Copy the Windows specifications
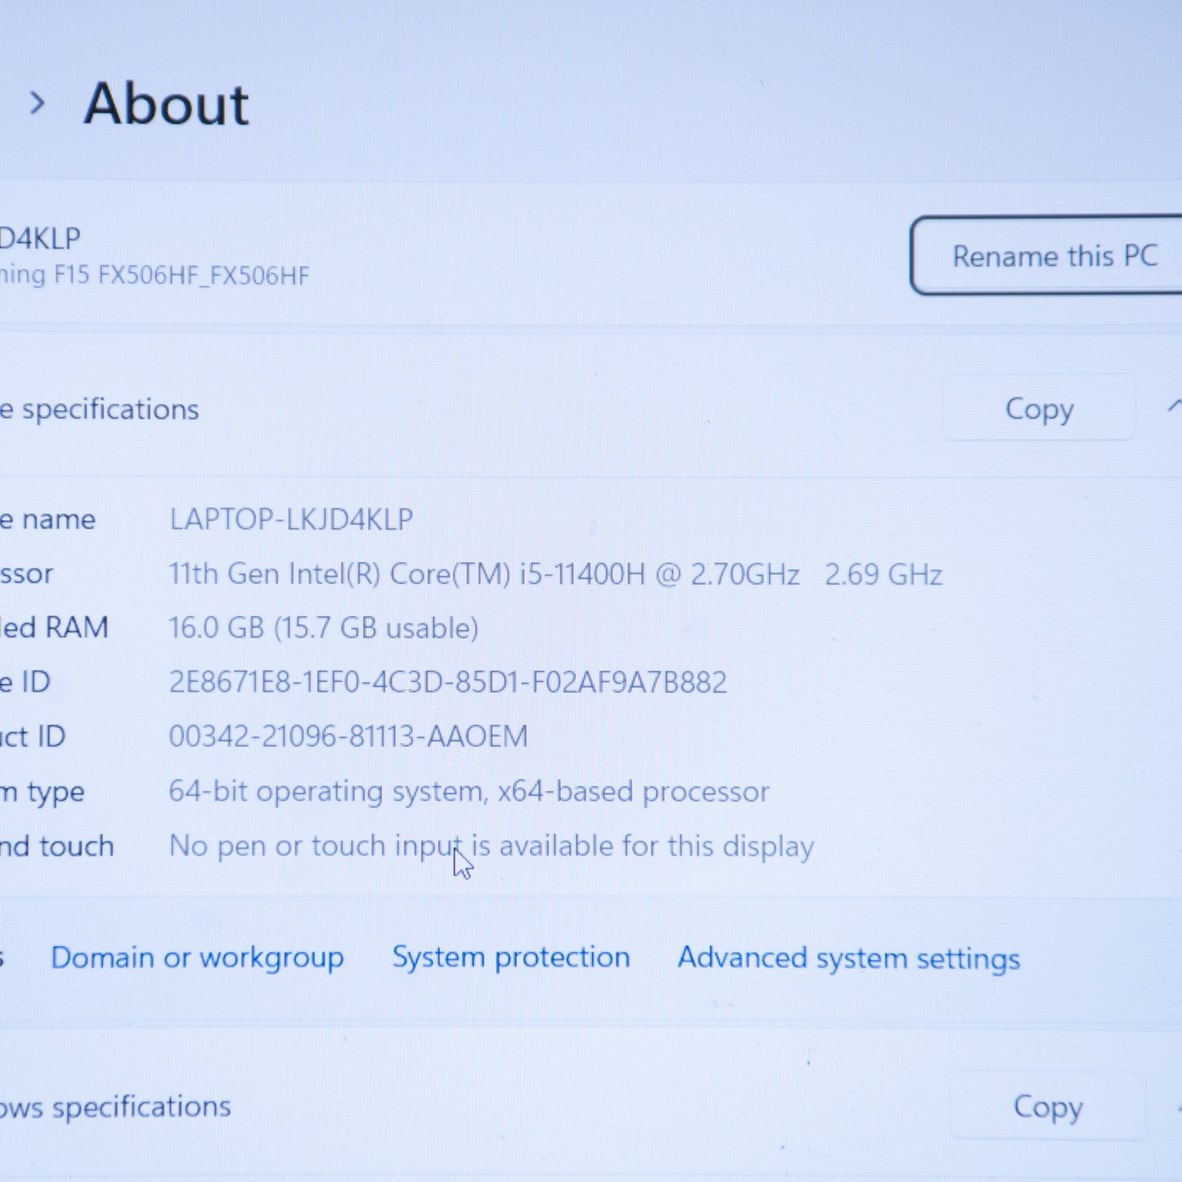Screen dimensions: 1182x1182 coord(1047,1107)
